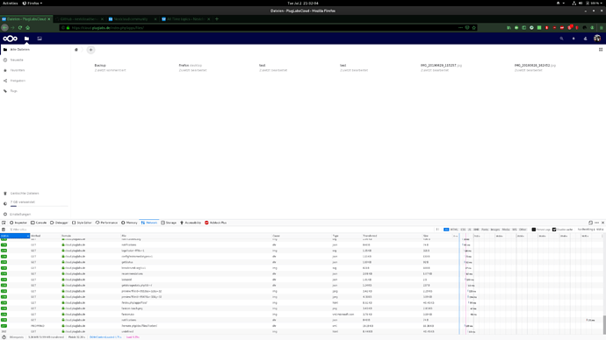Switch to the Console devtools tab

point(39,223)
